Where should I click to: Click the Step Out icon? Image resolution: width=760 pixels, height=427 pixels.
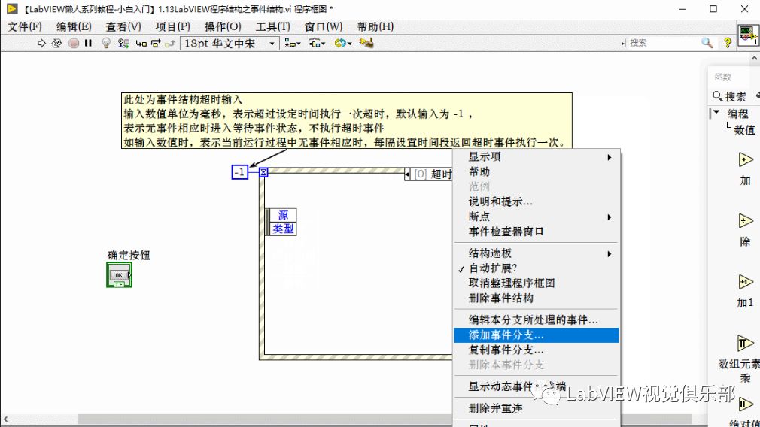pos(169,44)
